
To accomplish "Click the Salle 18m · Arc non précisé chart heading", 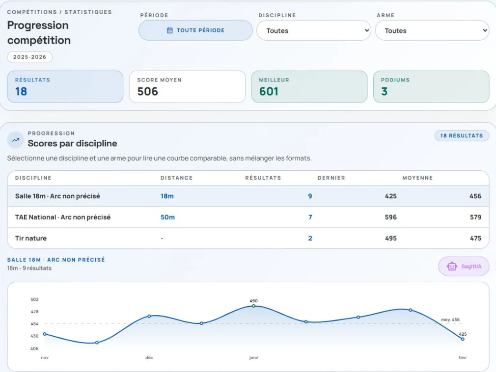I will coord(56,260).
